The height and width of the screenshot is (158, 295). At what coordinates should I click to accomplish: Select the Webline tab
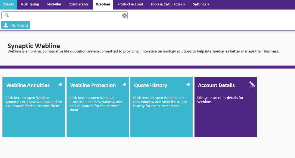pyautogui.click(x=103, y=4)
